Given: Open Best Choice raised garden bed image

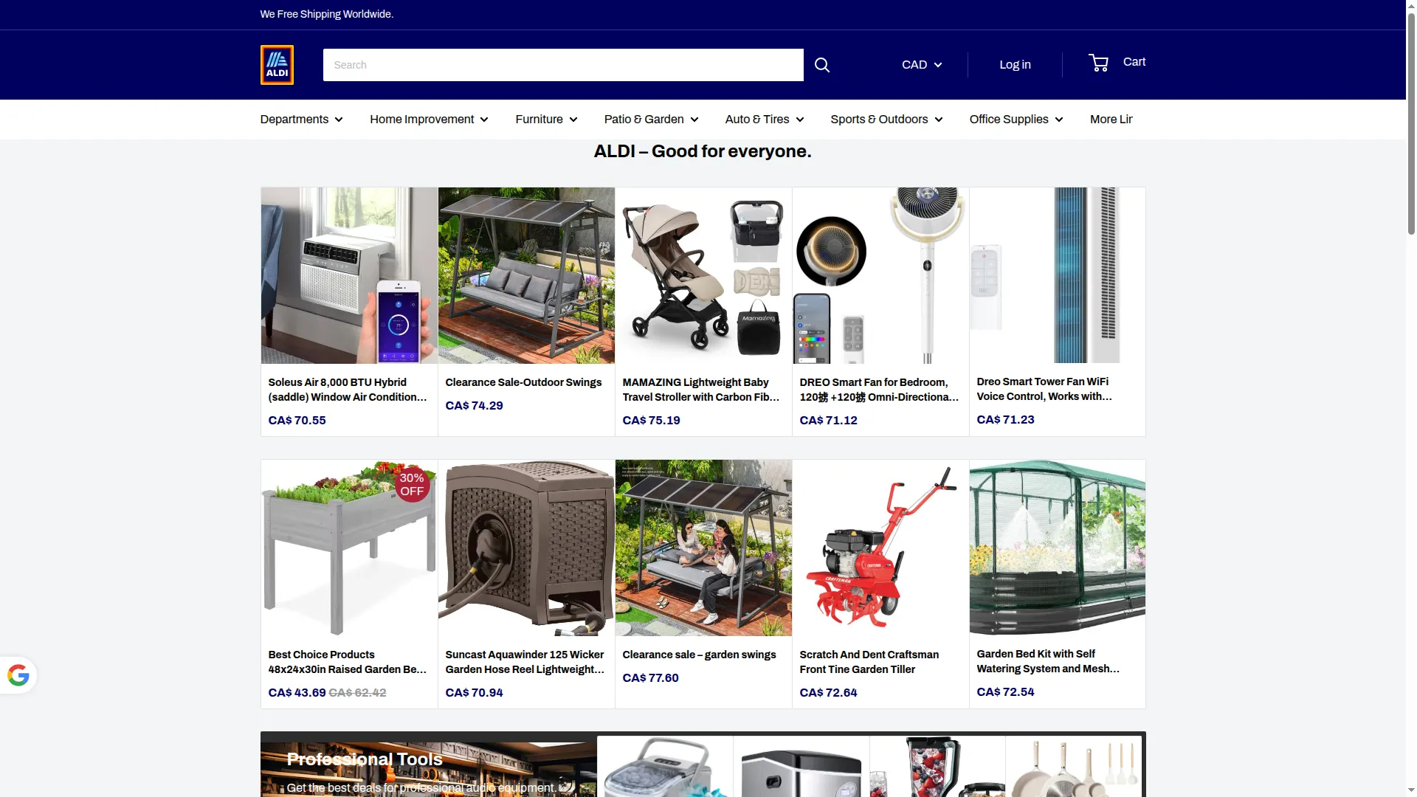Looking at the screenshot, I should 349,548.
